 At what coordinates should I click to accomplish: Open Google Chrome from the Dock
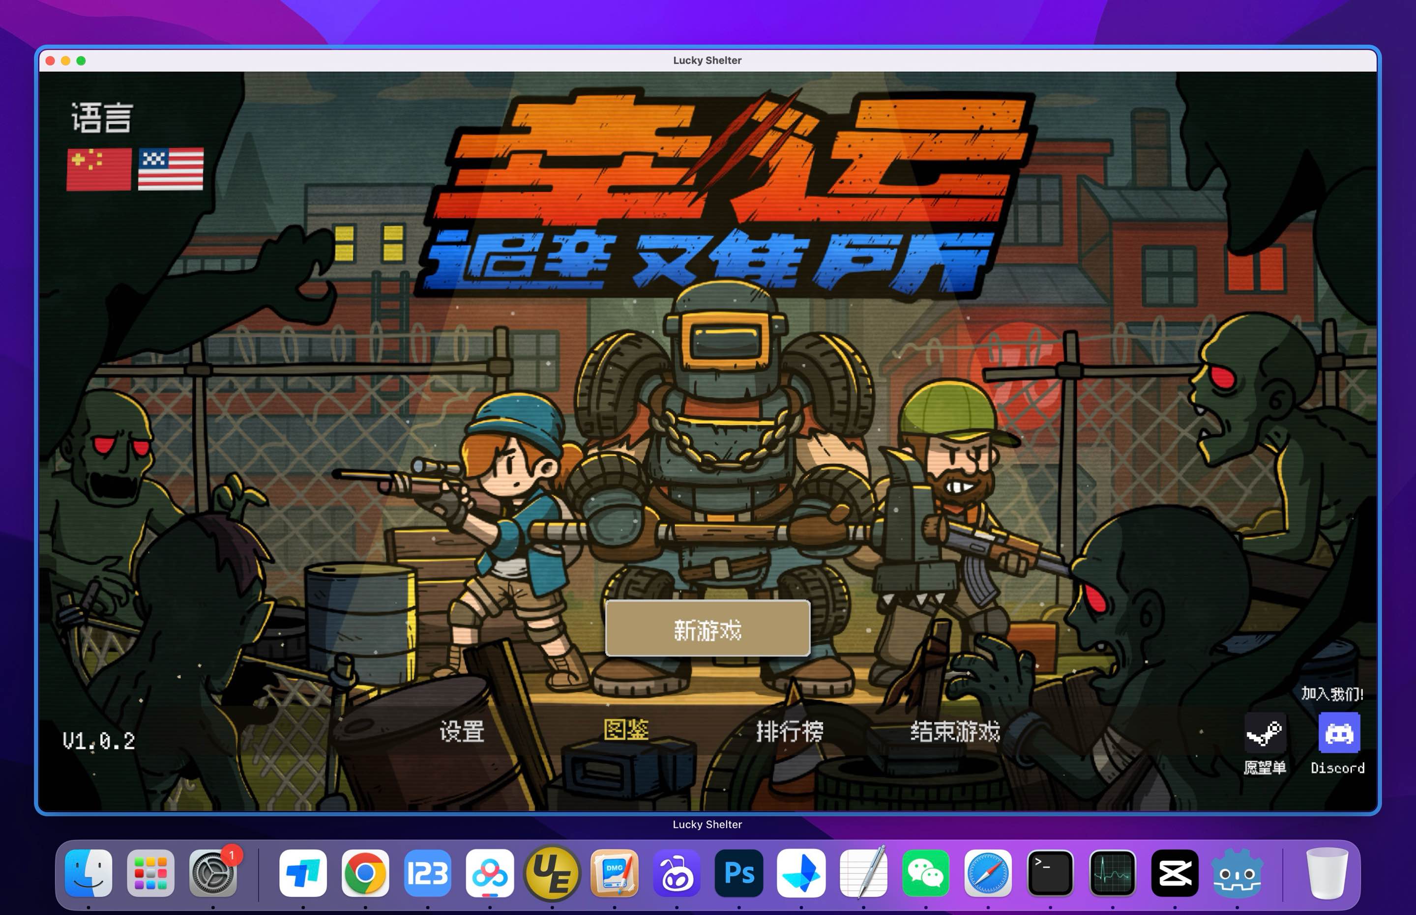coord(367,873)
